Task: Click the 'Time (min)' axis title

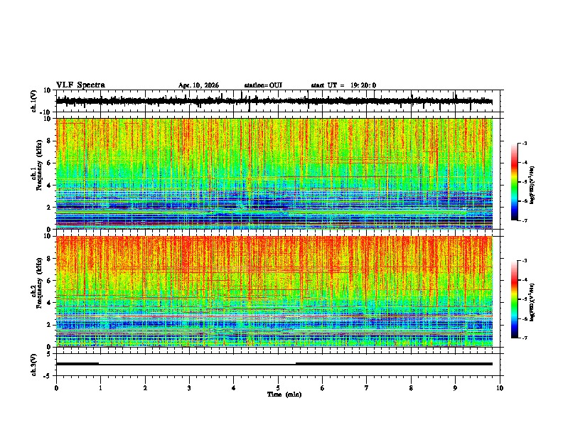Action: 284,394
